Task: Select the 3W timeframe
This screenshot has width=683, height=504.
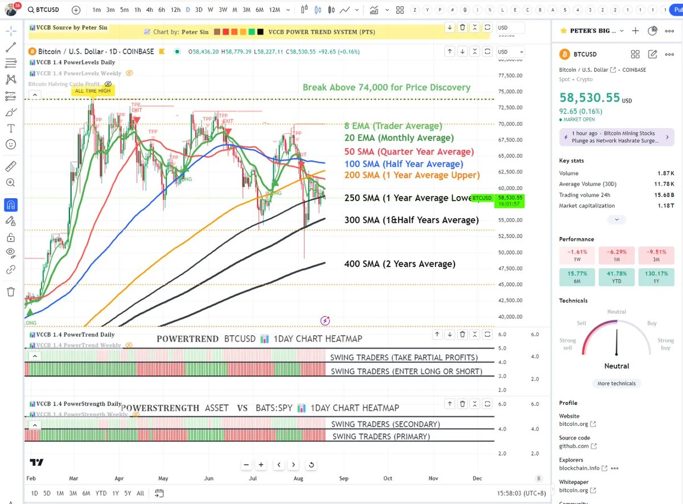Action: tap(223, 10)
